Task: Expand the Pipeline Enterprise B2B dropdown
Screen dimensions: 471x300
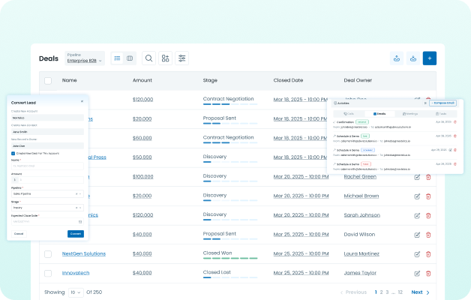Action: click(85, 58)
